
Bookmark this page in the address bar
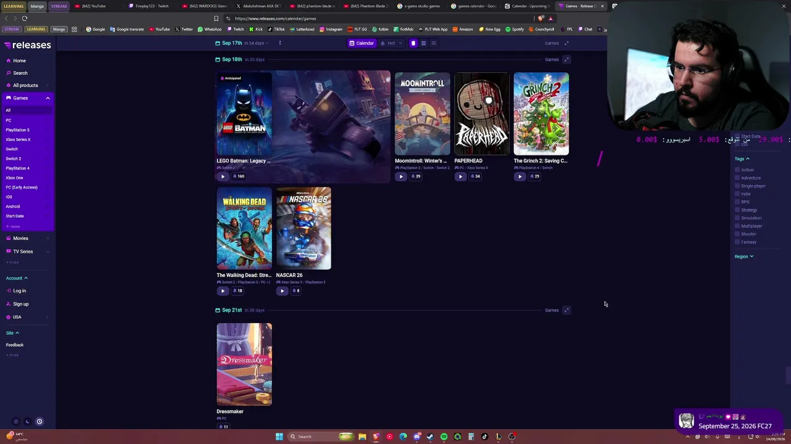click(216, 18)
